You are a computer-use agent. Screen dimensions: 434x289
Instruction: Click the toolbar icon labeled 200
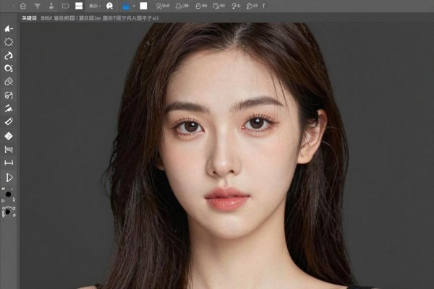point(182,6)
